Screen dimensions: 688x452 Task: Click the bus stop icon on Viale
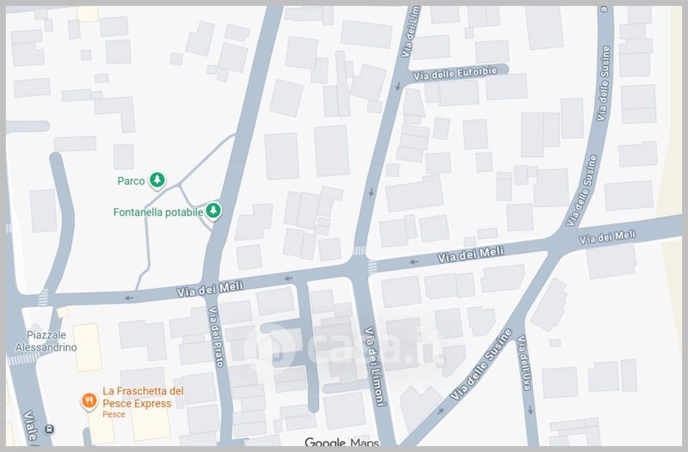click(x=50, y=429)
